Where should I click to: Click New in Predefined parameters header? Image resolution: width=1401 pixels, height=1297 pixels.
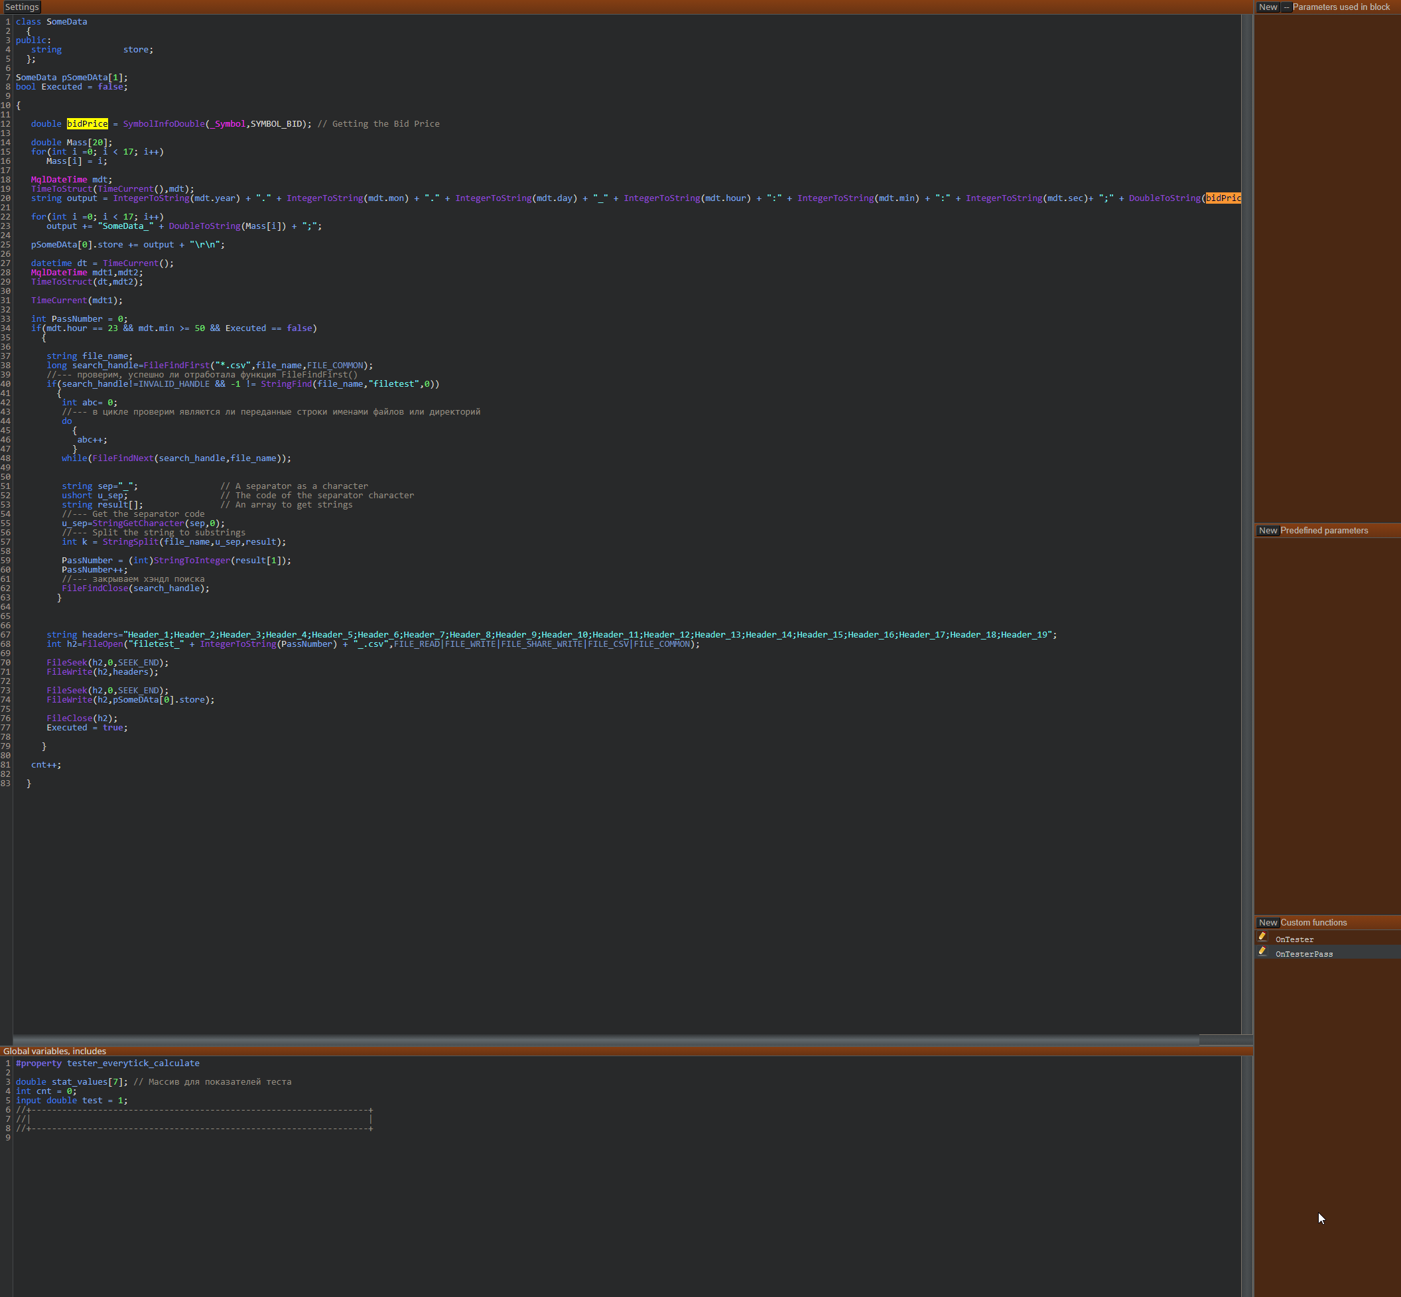pyautogui.click(x=1268, y=531)
